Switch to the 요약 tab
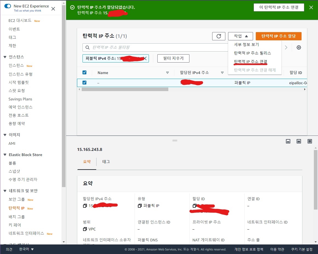318x254 pixels. [x=87, y=162]
